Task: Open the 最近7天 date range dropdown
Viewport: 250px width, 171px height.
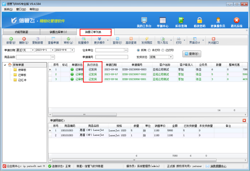Action: click(x=32, y=50)
